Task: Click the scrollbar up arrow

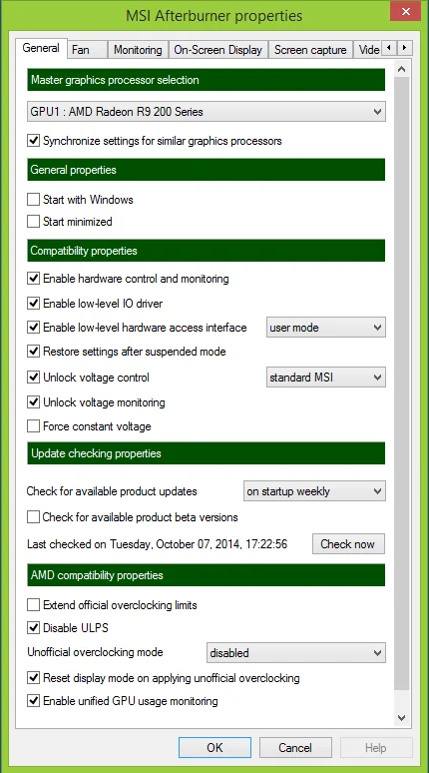Action: click(x=402, y=70)
